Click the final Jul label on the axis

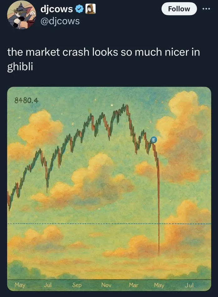point(189,285)
